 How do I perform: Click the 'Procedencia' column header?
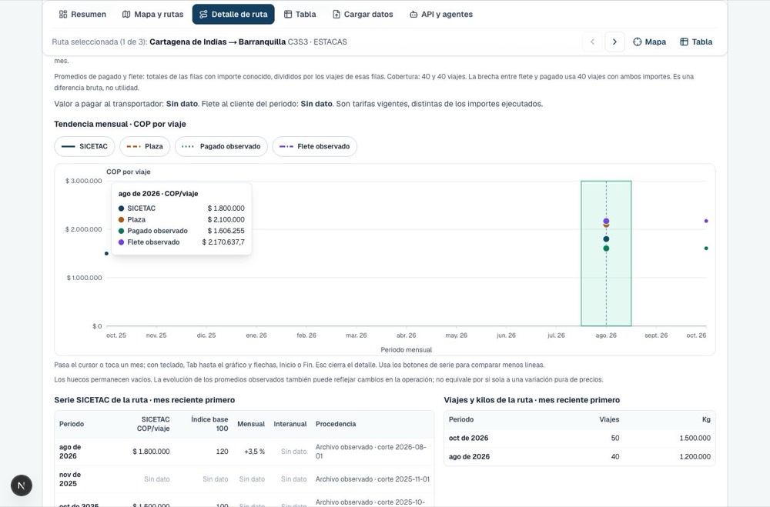click(x=336, y=424)
